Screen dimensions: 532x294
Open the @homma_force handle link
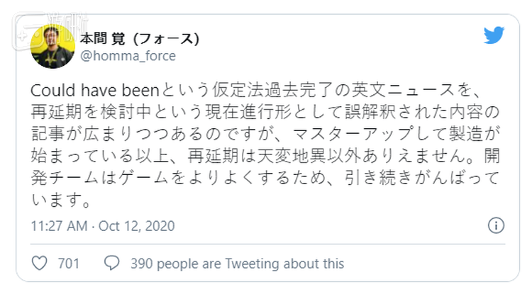coord(127,56)
